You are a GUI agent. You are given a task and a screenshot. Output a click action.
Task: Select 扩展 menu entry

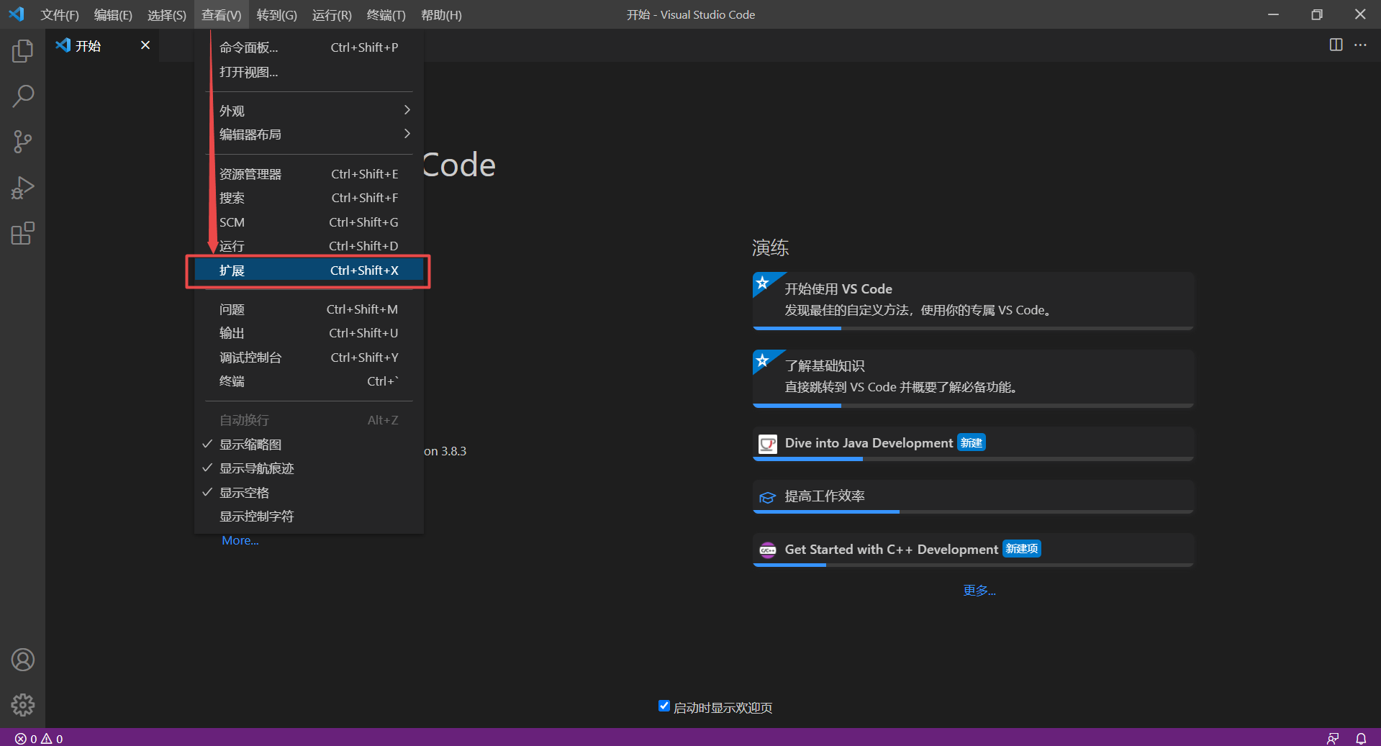click(309, 270)
